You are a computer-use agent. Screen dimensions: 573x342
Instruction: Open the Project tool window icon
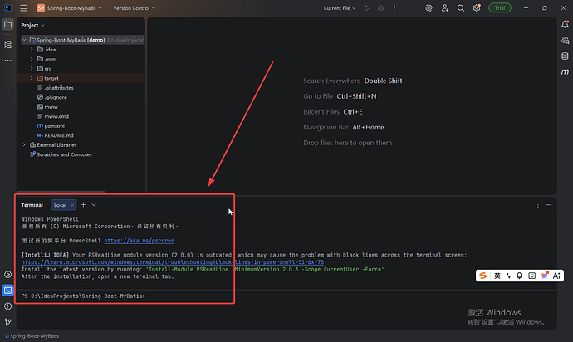click(x=7, y=24)
